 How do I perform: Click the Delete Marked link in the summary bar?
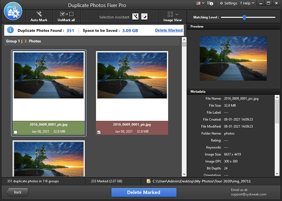pos(168,30)
